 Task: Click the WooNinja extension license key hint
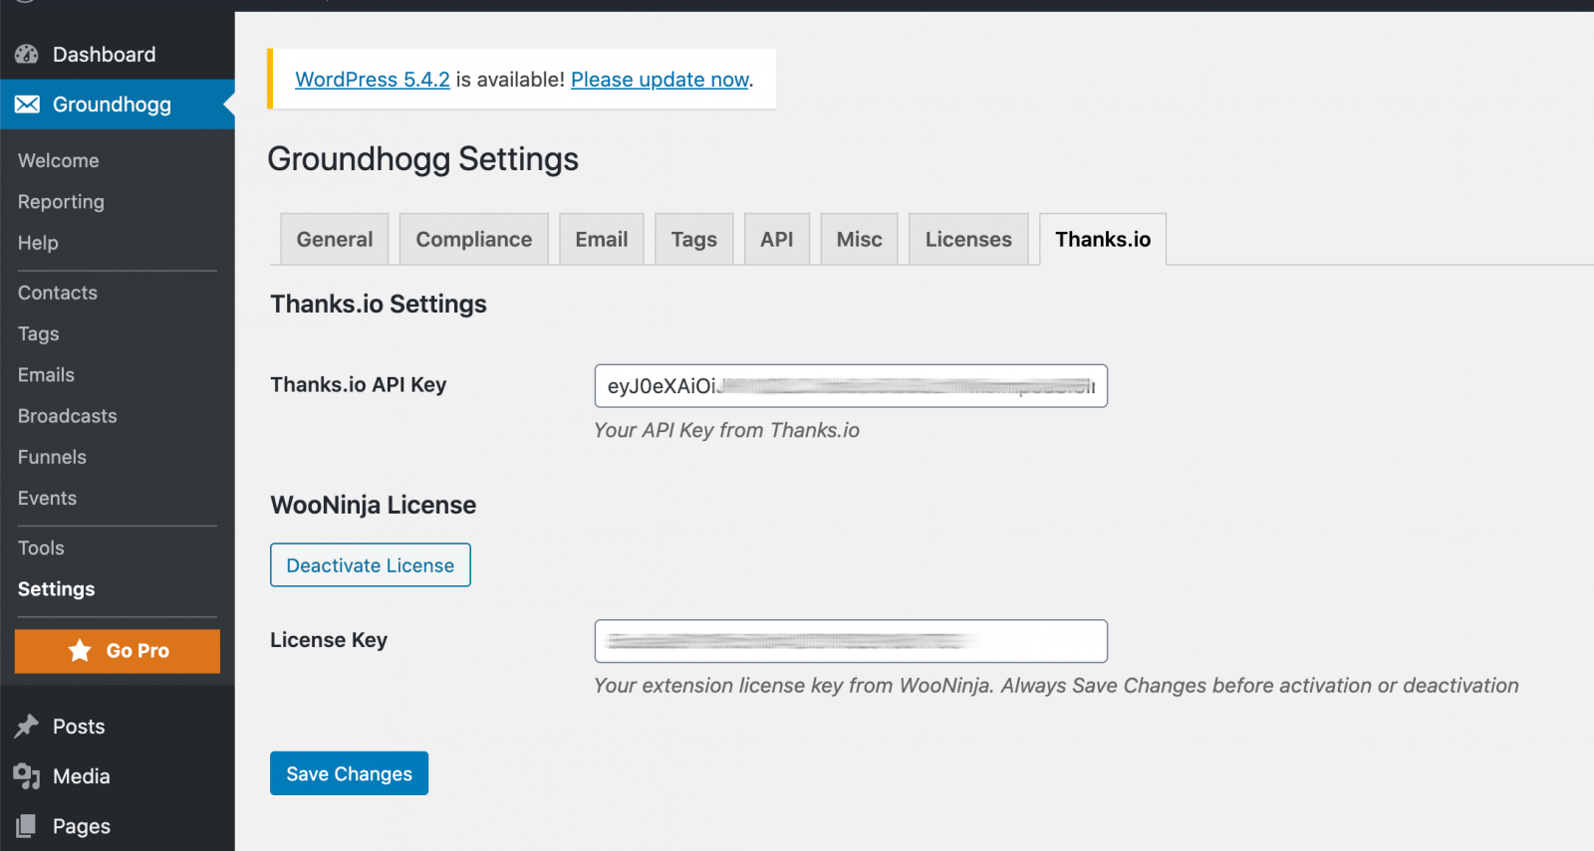coord(1056,686)
